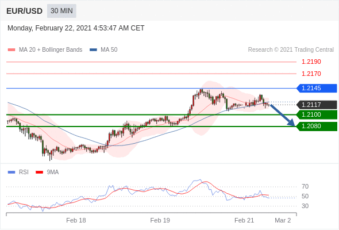Click the black 1.2117 current price tag

click(x=317, y=105)
